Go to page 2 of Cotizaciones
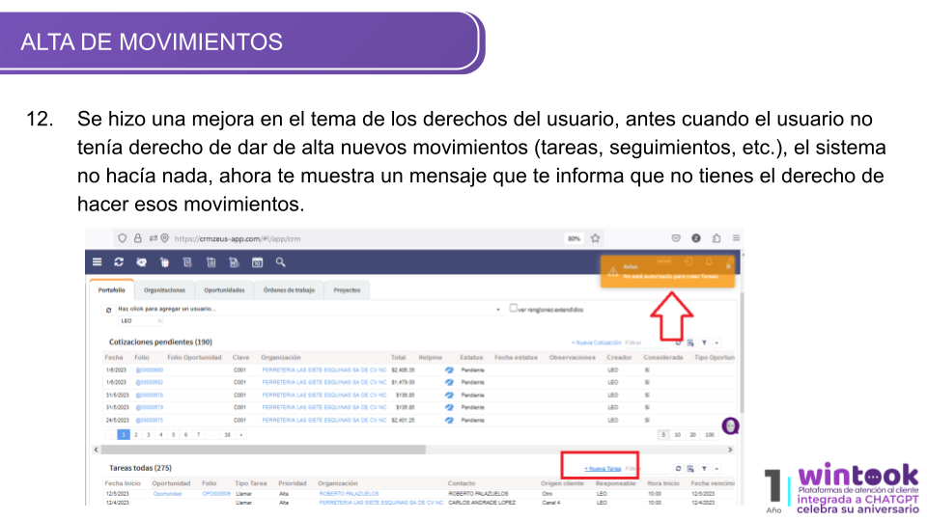This screenshot has height=521, width=927. [136, 435]
